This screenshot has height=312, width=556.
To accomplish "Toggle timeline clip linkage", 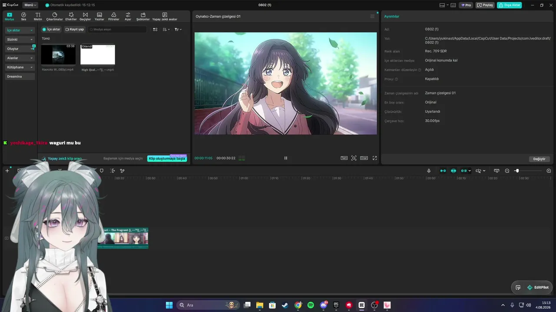I will 464,171.
